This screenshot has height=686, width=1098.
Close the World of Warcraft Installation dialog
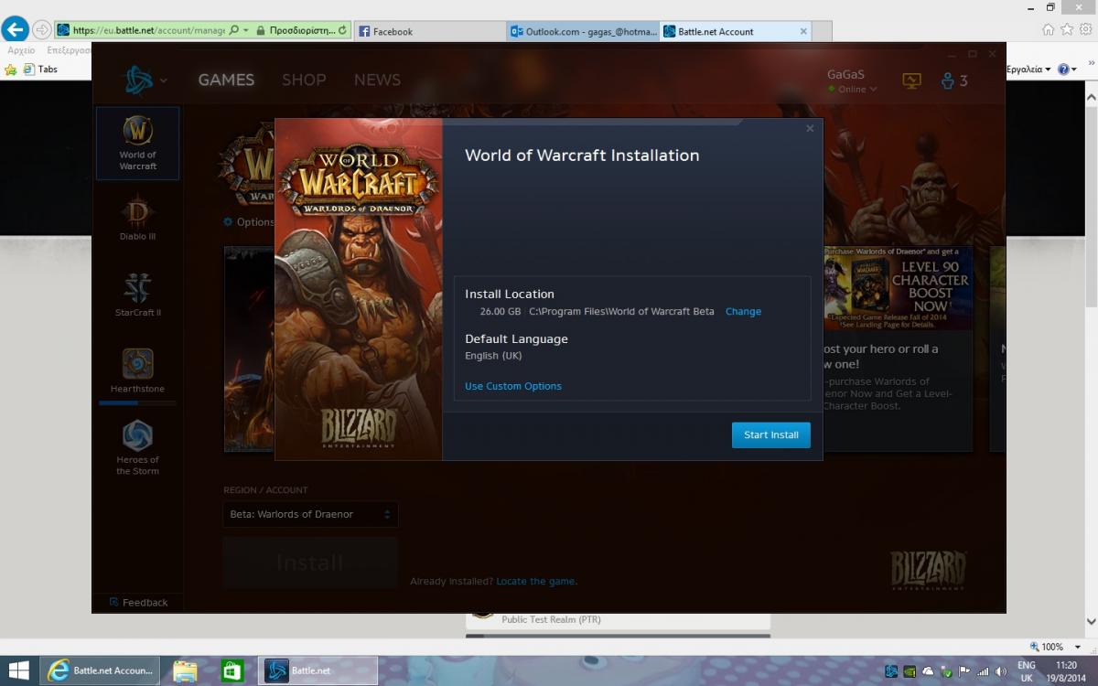810,129
